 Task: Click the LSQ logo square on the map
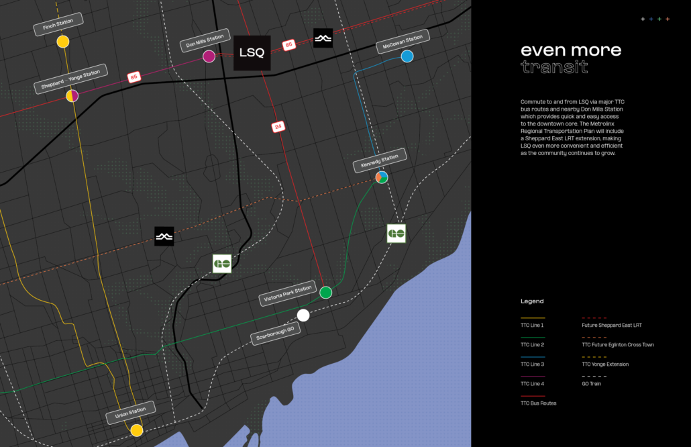252,53
